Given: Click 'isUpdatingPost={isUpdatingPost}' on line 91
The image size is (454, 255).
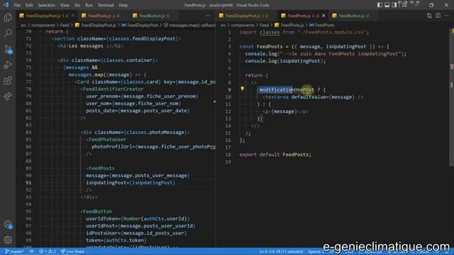Looking at the screenshot, I should 131,183.
